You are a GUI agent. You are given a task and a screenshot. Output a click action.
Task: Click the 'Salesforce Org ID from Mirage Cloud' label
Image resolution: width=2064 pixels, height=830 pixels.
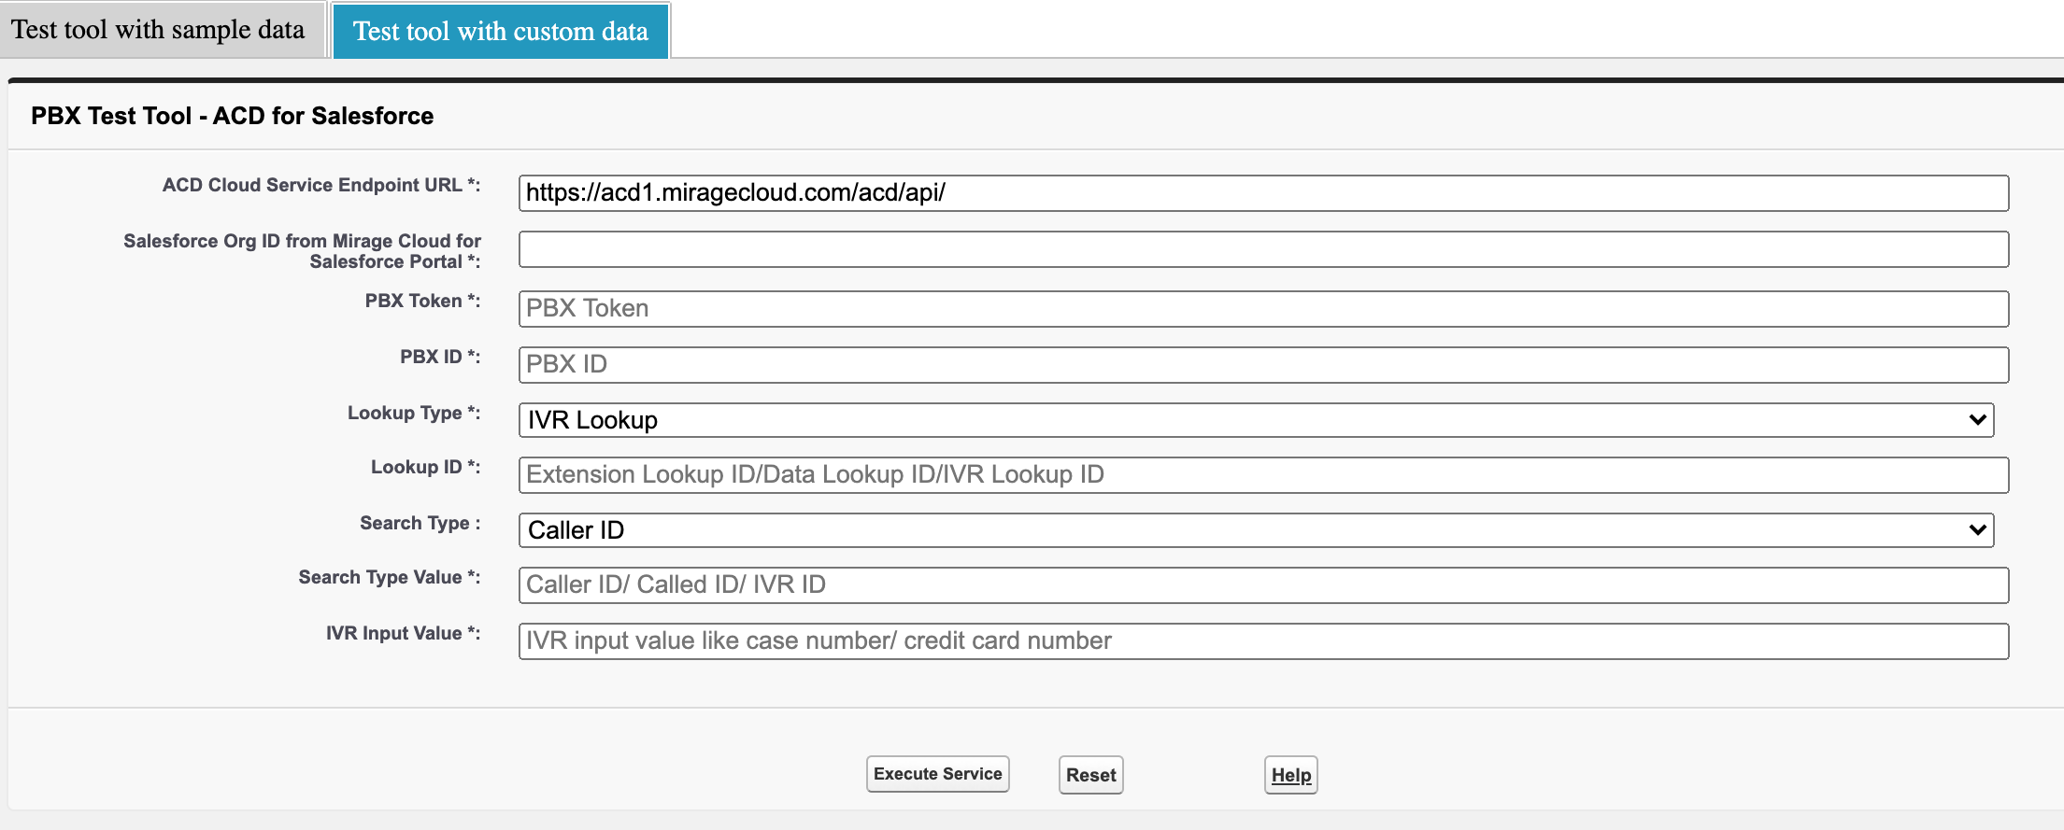click(x=303, y=251)
